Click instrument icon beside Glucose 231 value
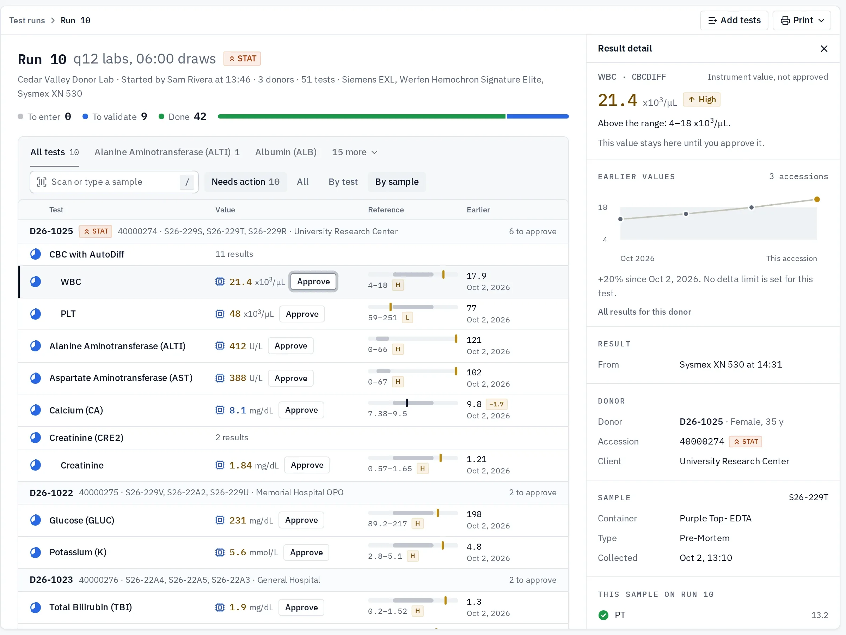Image resolution: width=846 pixels, height=635 pixels. click(220, 520)
